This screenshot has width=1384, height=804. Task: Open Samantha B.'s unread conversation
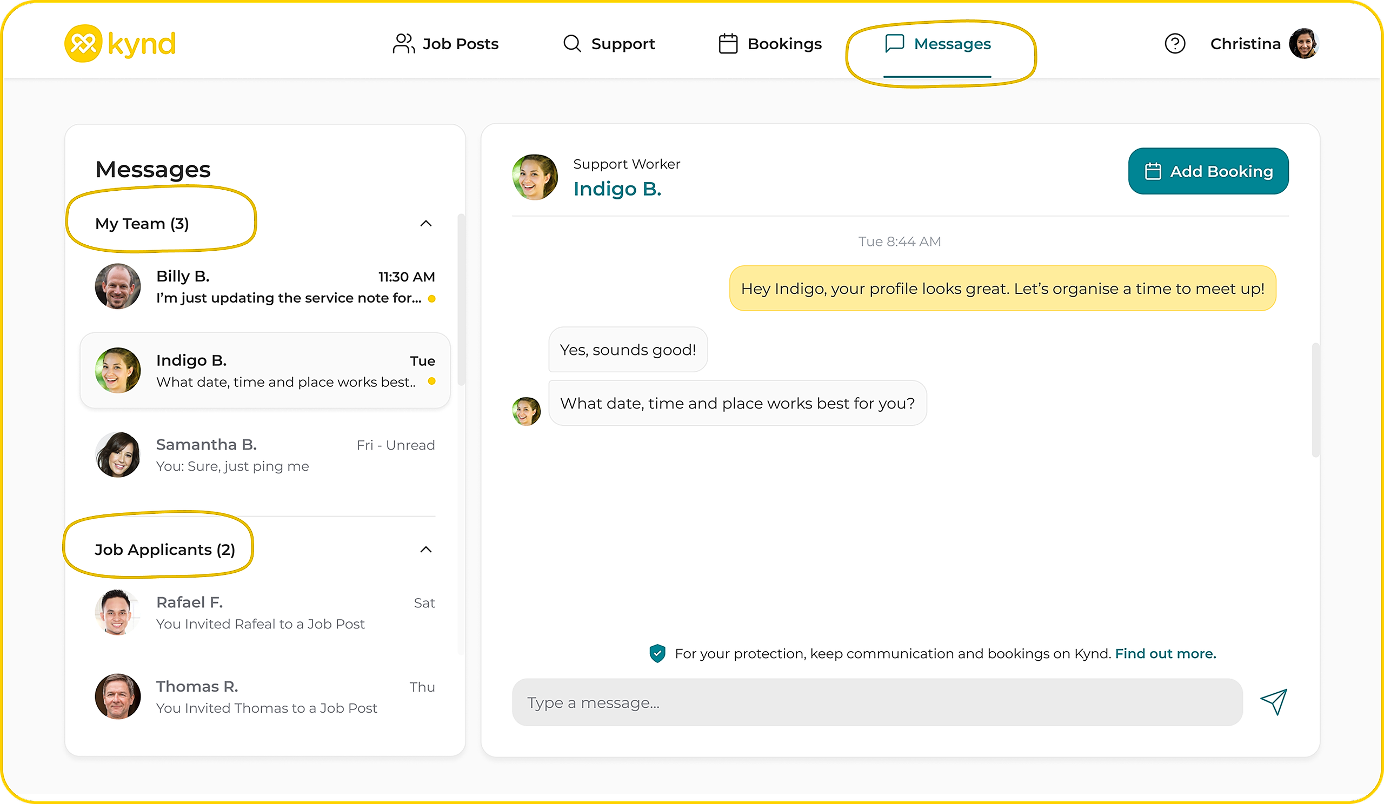pos(265,455)
